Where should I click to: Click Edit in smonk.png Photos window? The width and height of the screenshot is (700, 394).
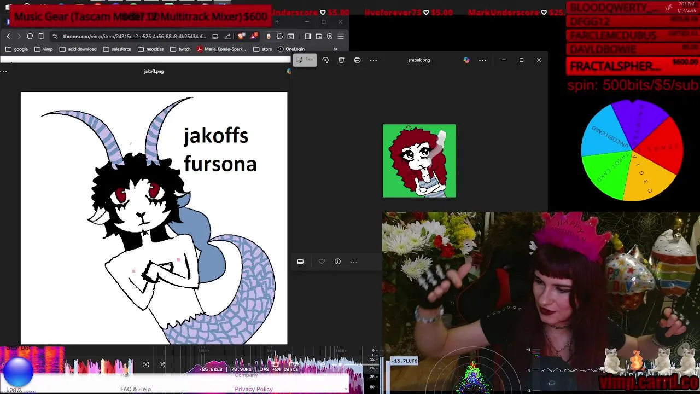pos(305,60)
